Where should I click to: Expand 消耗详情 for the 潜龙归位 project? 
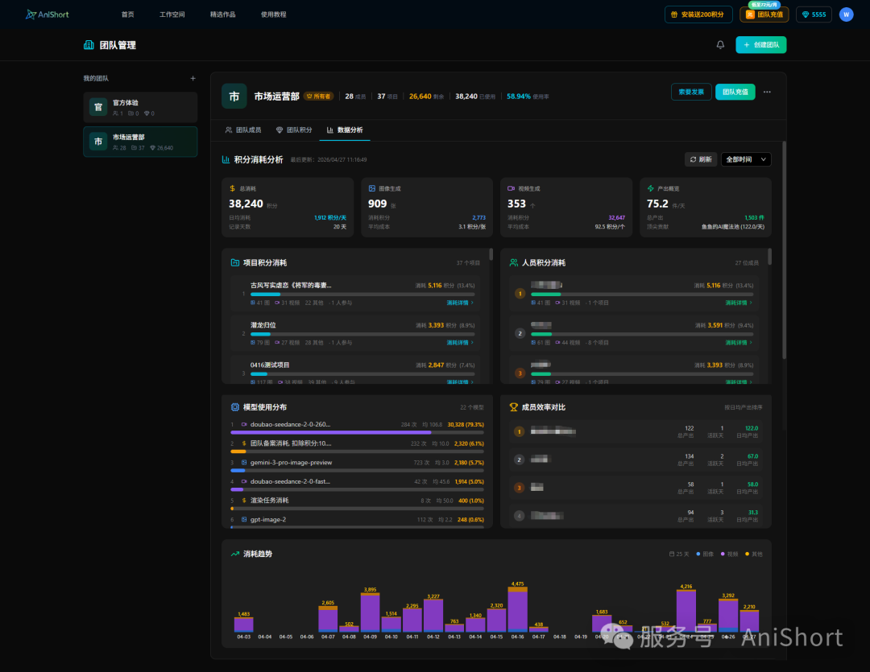click(x=460, y=343)
